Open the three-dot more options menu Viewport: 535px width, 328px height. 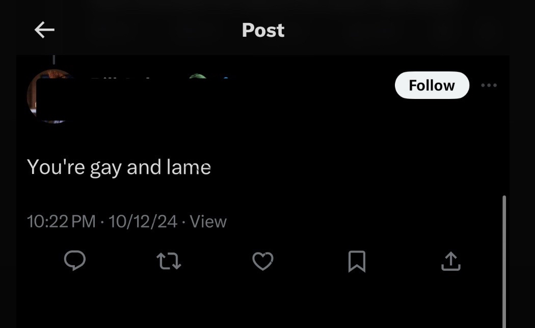point(489,85)
